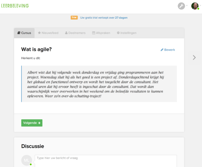Go to the Afspraken tab
202x167 pixels.
point(101,33)
